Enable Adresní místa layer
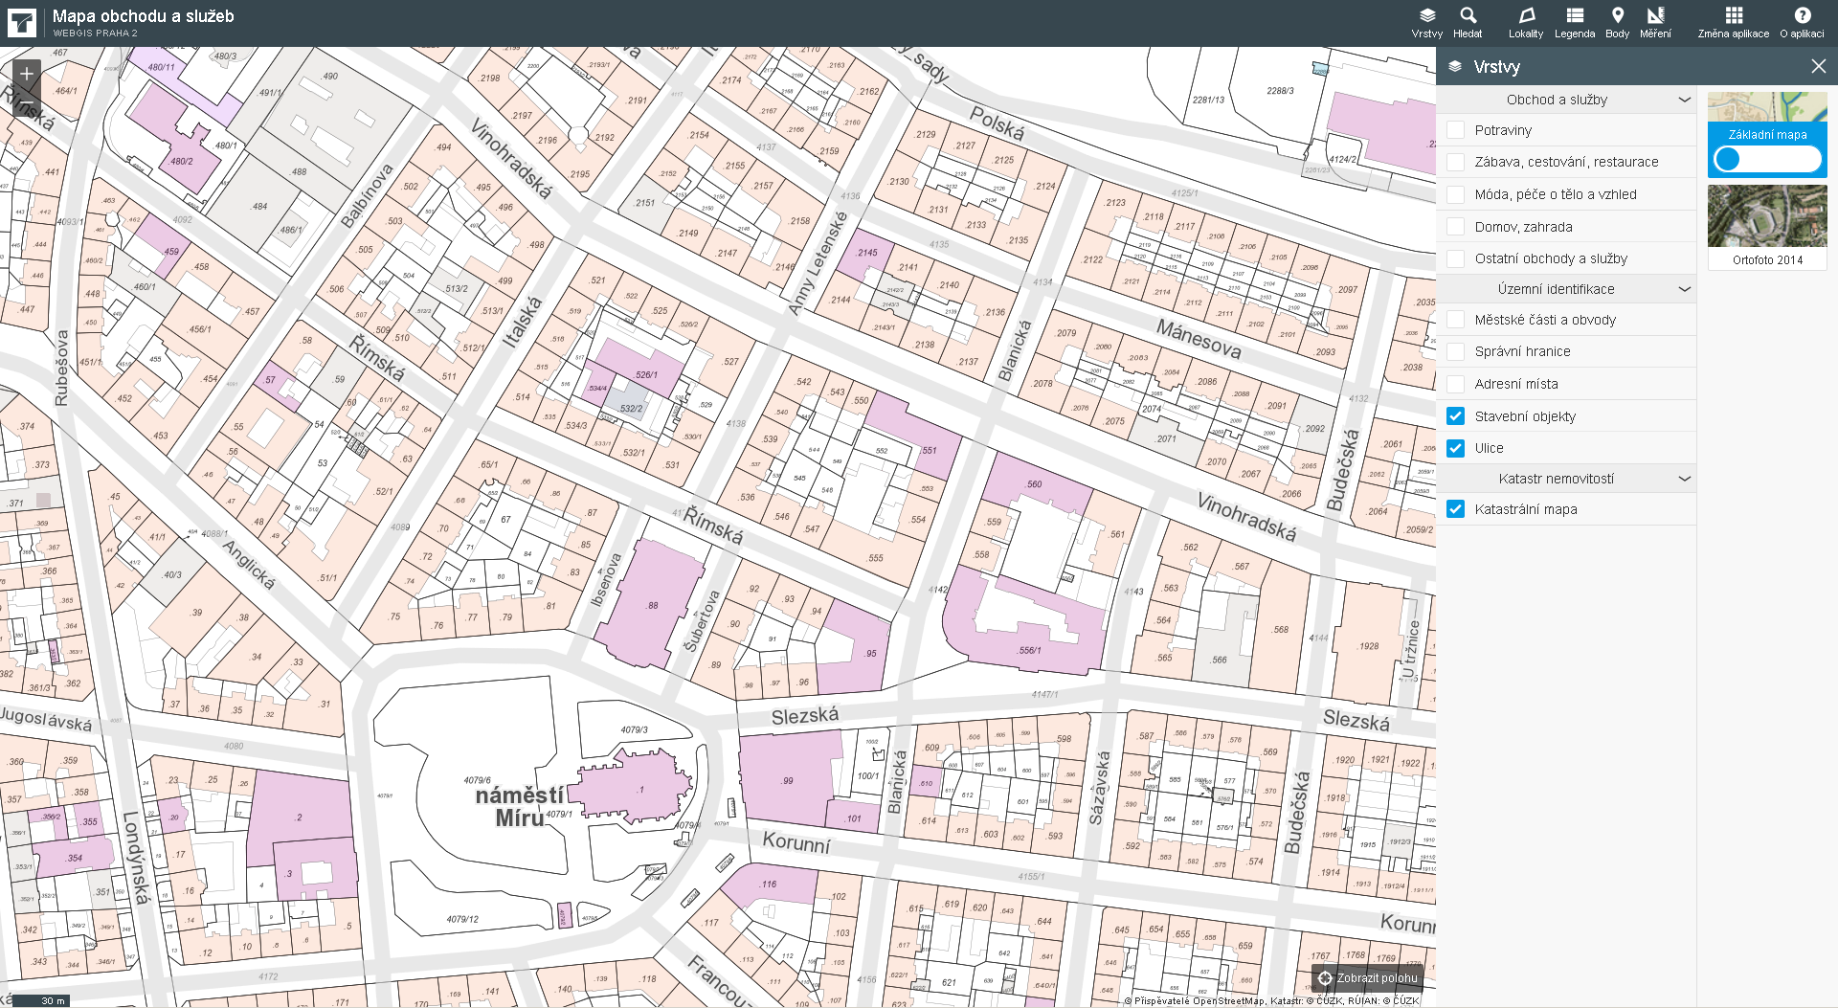Viewport: 1838px width, 1008px height. click(1455, 384)
